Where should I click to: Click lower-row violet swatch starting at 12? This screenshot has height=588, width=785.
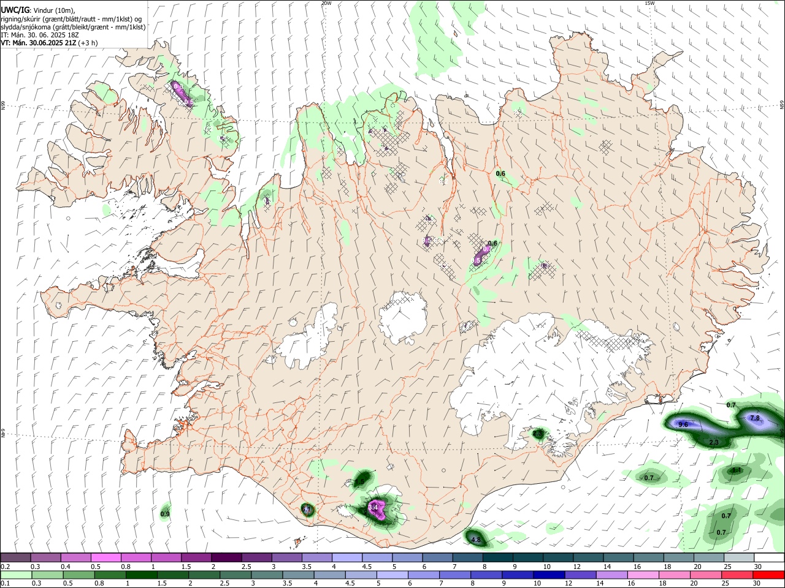tap(580, 575)
